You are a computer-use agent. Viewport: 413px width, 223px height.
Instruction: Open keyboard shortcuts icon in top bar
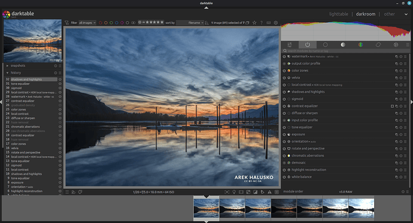point(269,23)
